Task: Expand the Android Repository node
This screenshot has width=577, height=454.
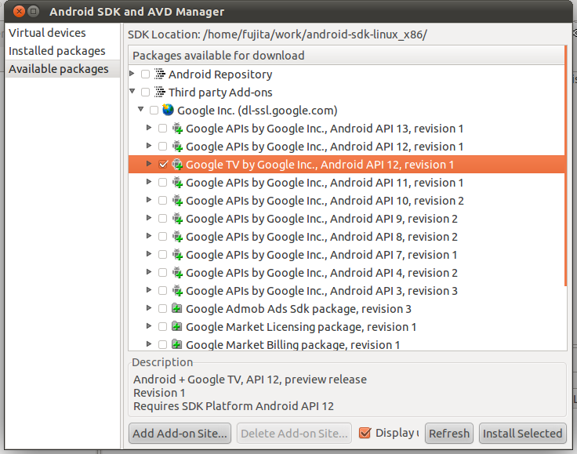Action: click(132, 74)
